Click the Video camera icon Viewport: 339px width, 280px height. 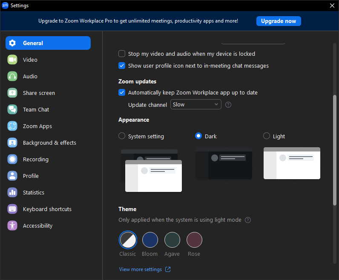pyautogui.click(x=12, y=60)
